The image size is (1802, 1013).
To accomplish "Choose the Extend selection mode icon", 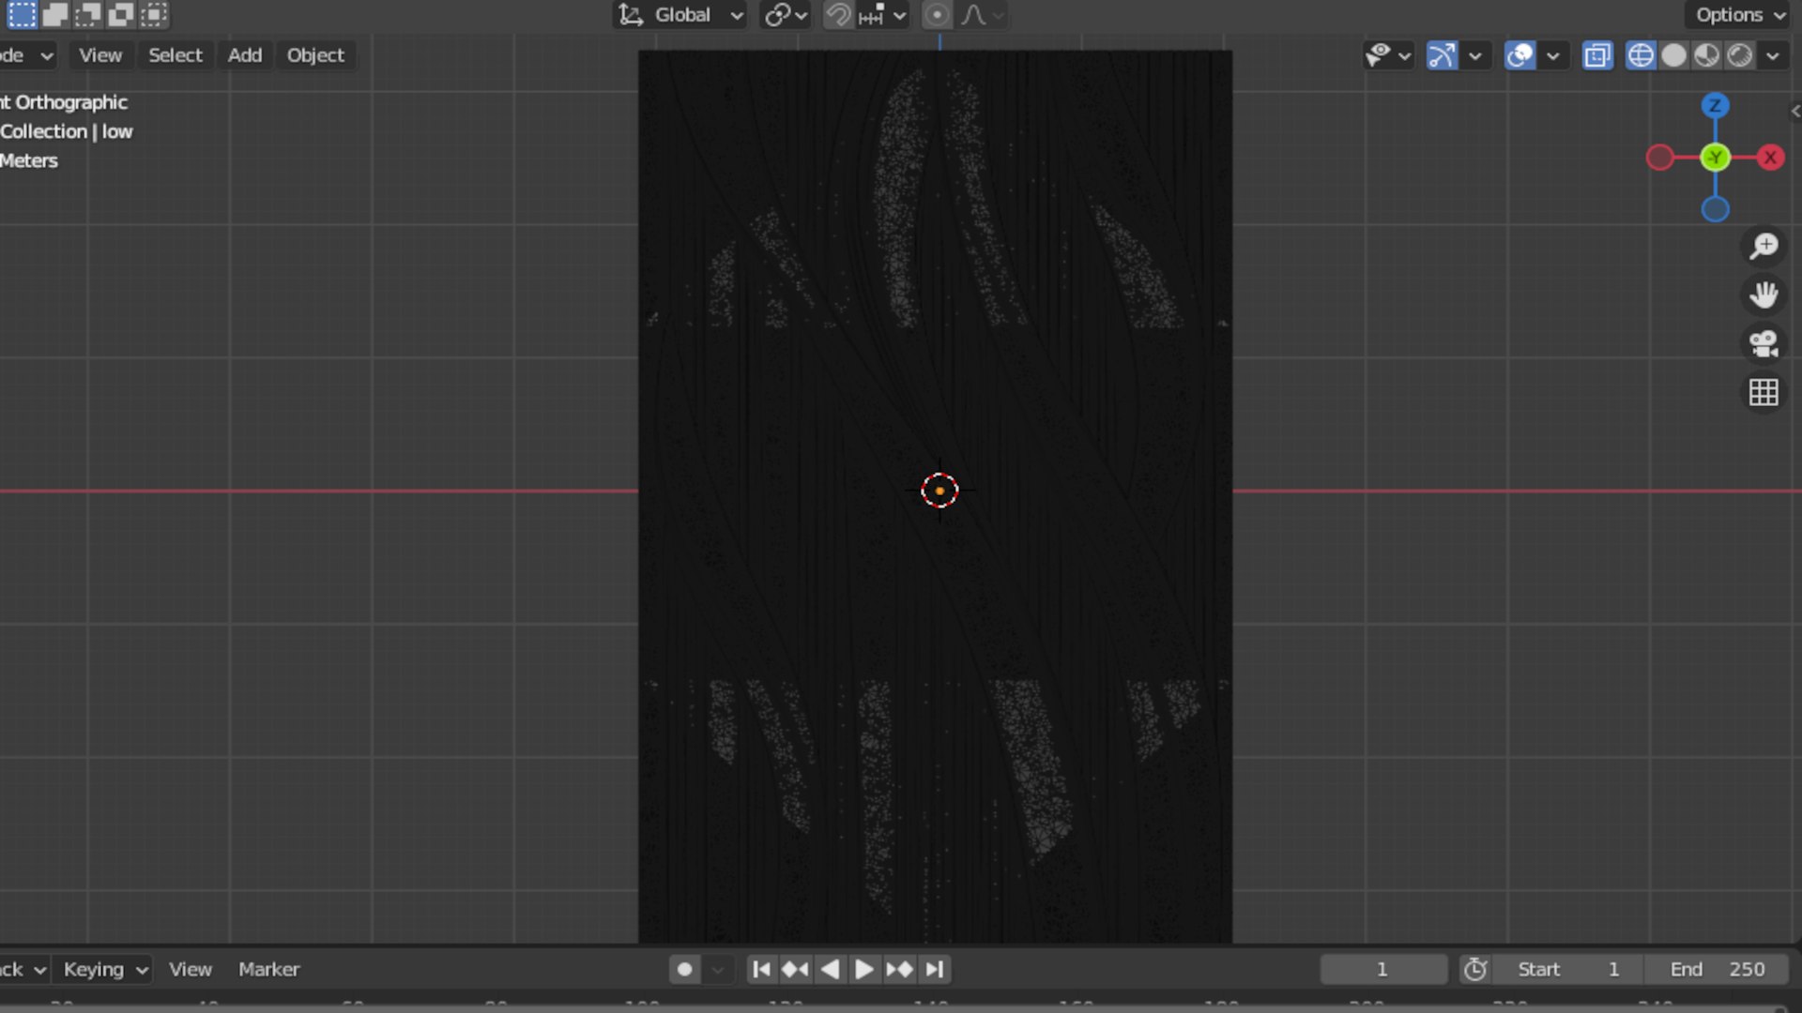I will (55, 14).
